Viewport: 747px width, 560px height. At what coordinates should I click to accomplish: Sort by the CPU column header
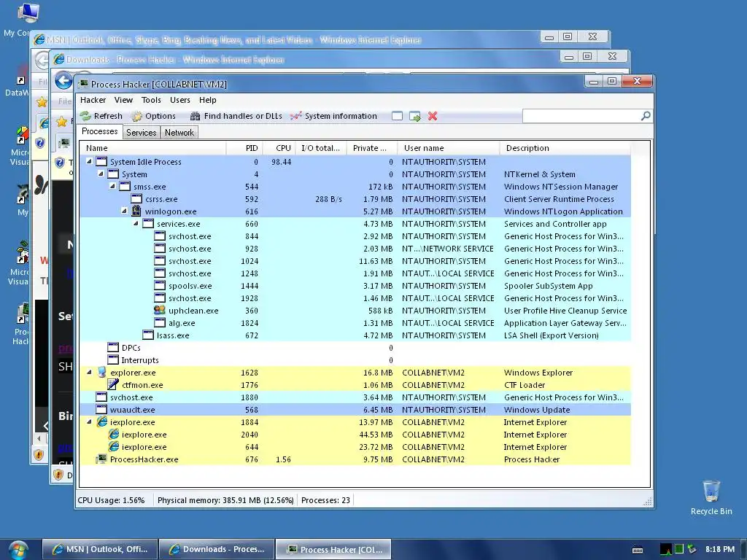[x=279, y=148]
